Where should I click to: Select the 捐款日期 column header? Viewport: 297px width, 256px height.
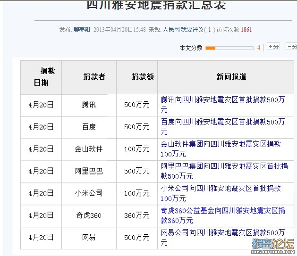[41, 77]
